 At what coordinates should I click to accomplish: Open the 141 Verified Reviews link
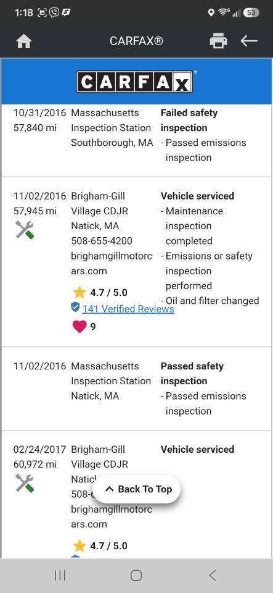coord(128,309)
